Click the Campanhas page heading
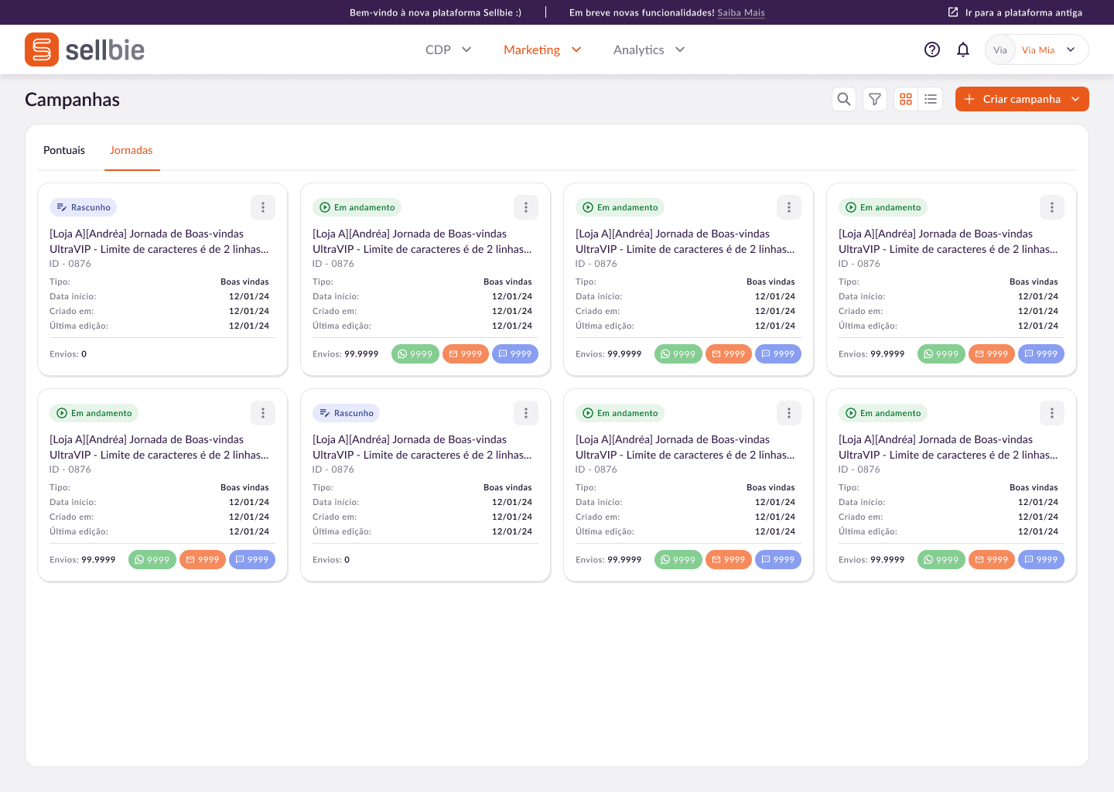Screen dimensions: 1114x792 [72, 100]
